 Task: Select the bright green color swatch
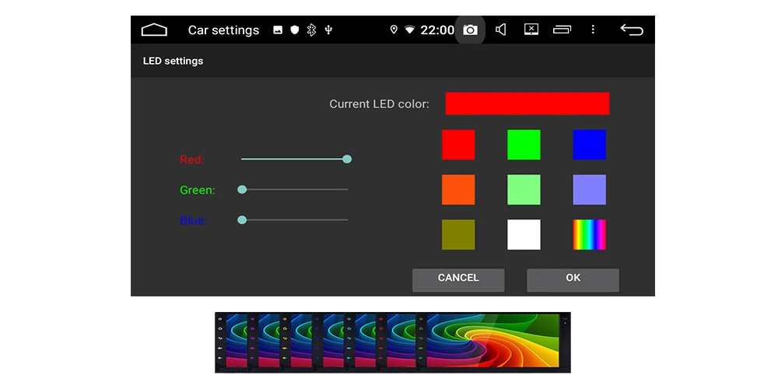coord(524,145)
